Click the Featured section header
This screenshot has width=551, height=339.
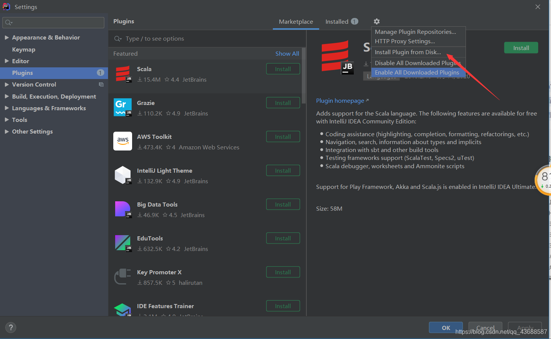click(125, 54)
